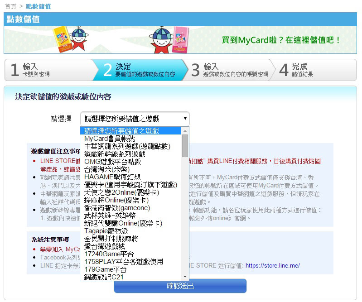Screen dimensions: 362x302
Task: Select 17240Game平台 option
Action: 130,254
